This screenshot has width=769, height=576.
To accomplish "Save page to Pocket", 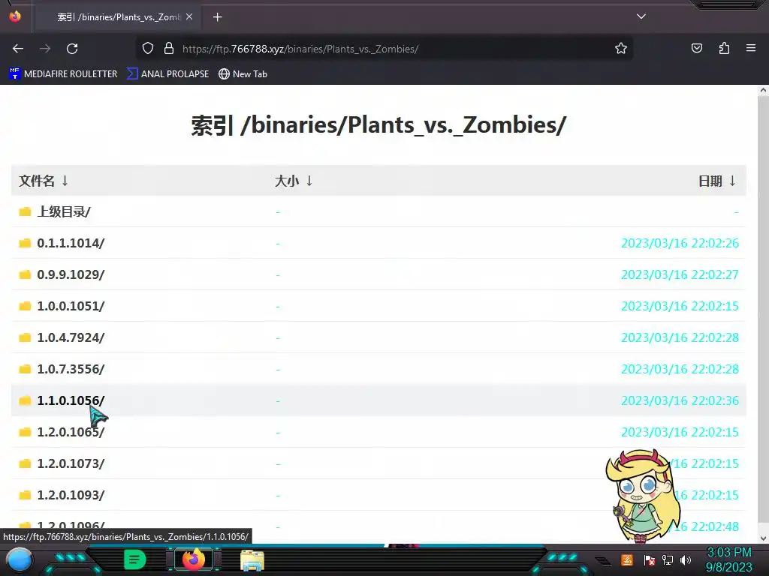I will (696, 49).
